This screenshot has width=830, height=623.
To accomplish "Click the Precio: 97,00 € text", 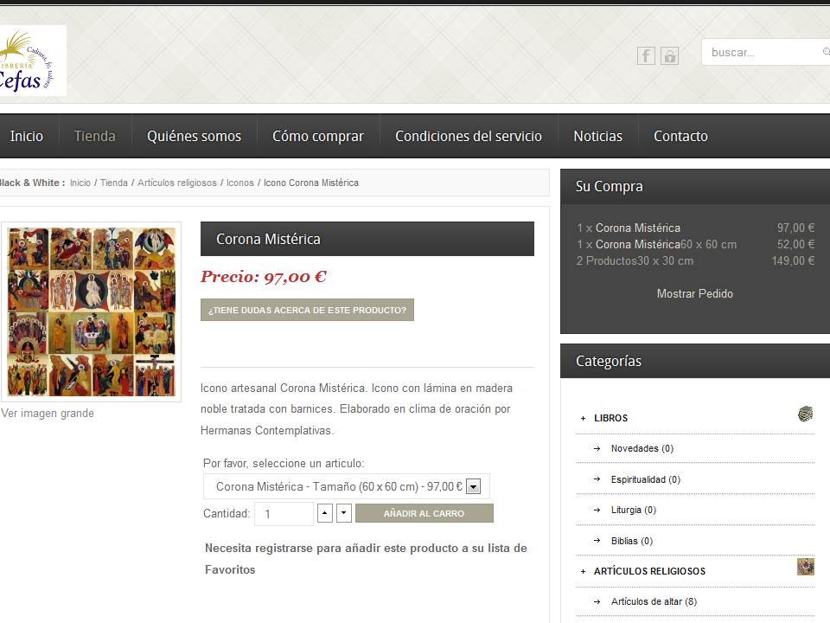I will 263,277.
